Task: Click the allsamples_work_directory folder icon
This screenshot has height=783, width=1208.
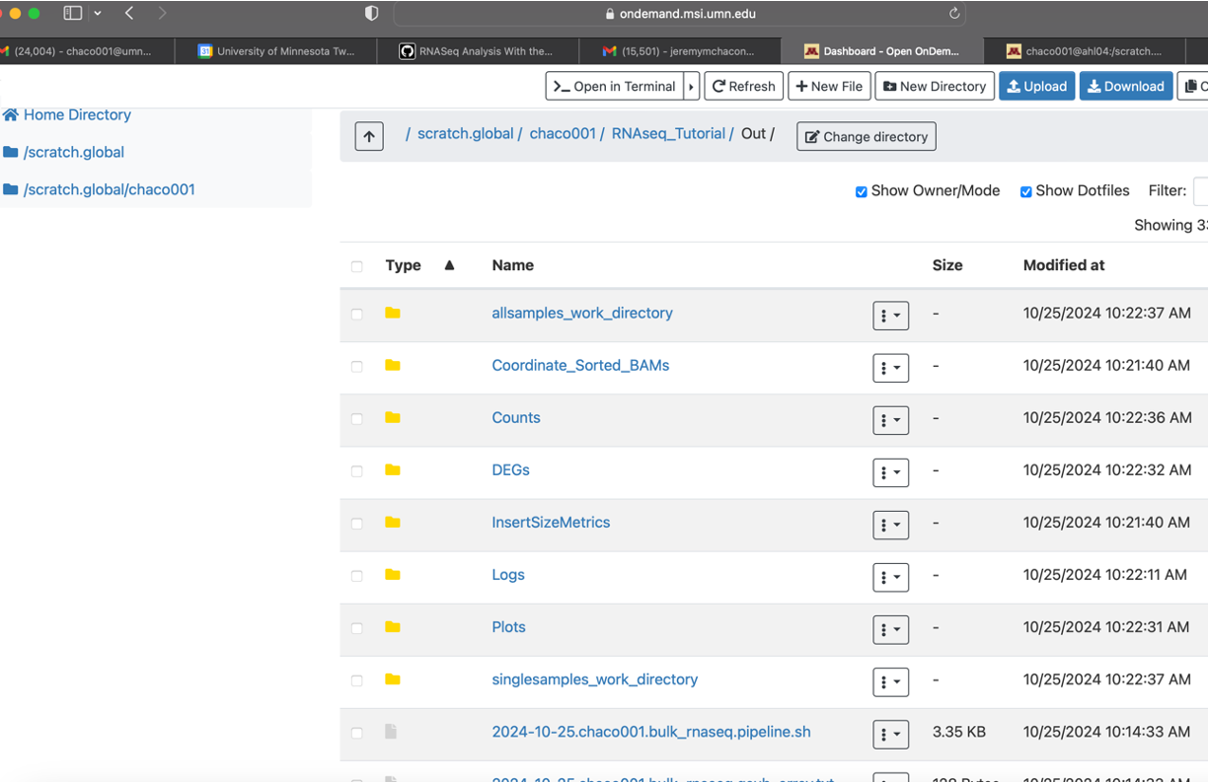Action: pos(393,313)
